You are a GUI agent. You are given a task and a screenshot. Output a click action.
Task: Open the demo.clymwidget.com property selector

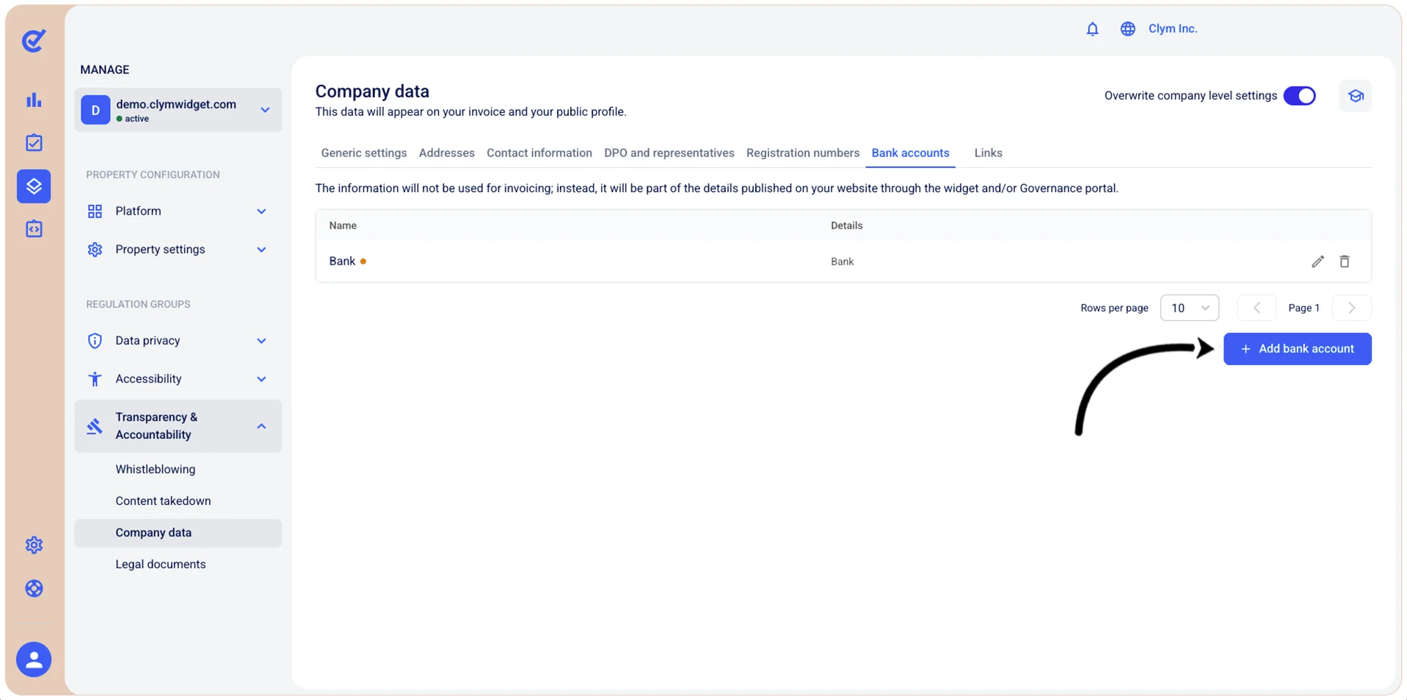point(178,110)
